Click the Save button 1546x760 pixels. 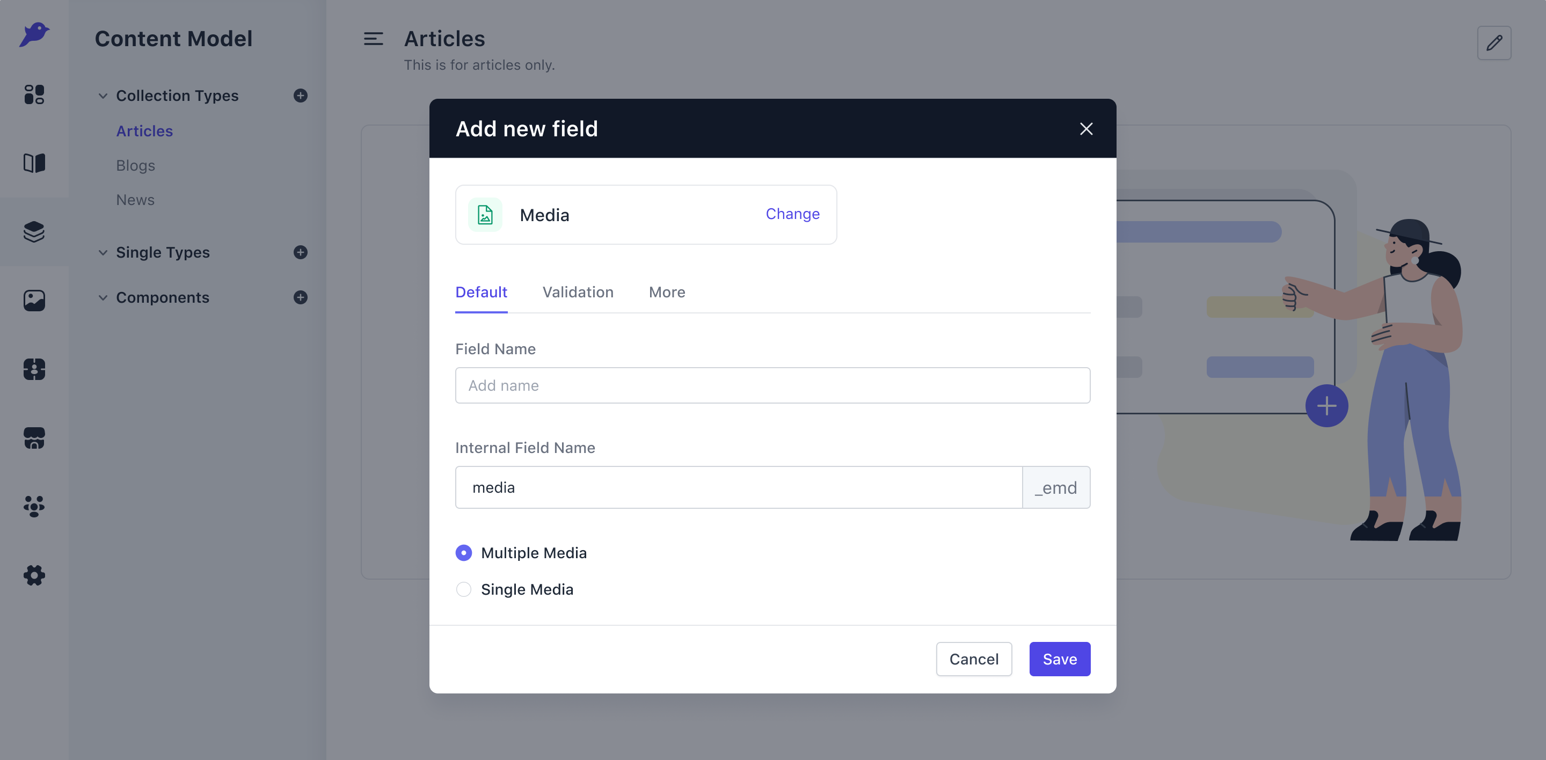coord(1059,659)
